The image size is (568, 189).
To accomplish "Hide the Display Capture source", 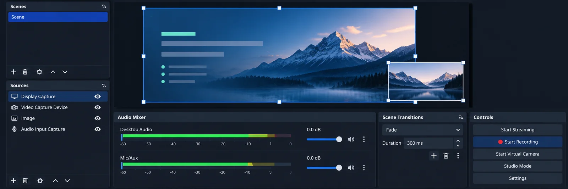I will (x=98, y=96).
